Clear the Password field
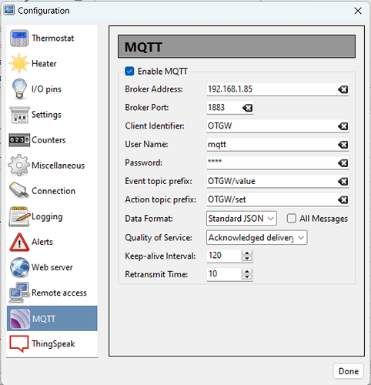Image resolution: width=371 pixels, height=385 pixels. coord(343,163)
